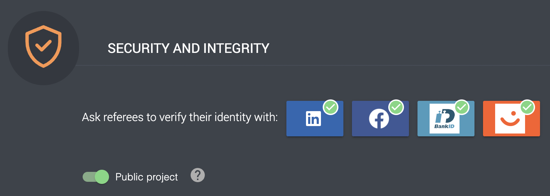Click the 'SECURITY AND INTEGRITY' heading
The width and height of the screenshot is (550, 196).
point(188,48)
